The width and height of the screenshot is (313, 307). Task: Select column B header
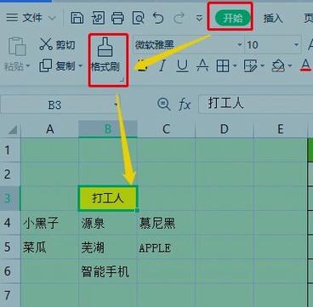pyautogui.click(x=108, y=129)
